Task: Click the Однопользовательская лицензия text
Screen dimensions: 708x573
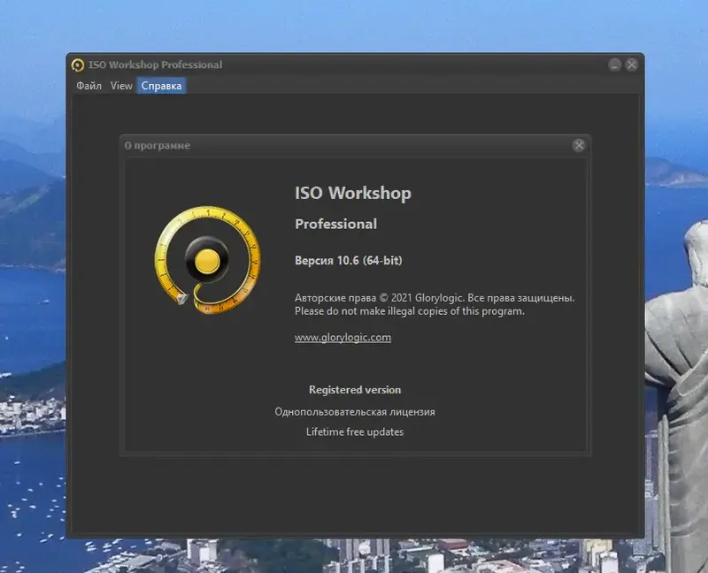Action: pos(354,410)
